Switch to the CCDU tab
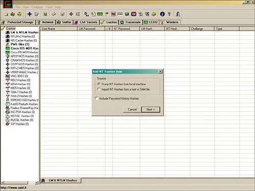Viewport: 255px width, 191px height. click(151, 22)
